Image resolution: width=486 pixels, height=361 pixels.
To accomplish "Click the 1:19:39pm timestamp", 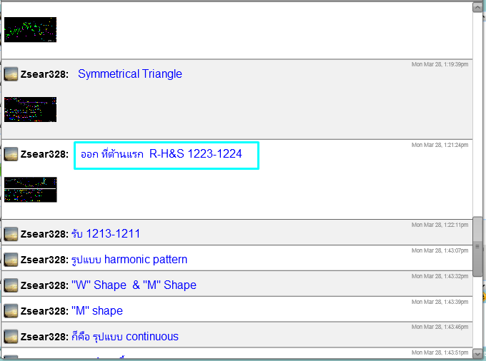I will (x=440, y=64).
